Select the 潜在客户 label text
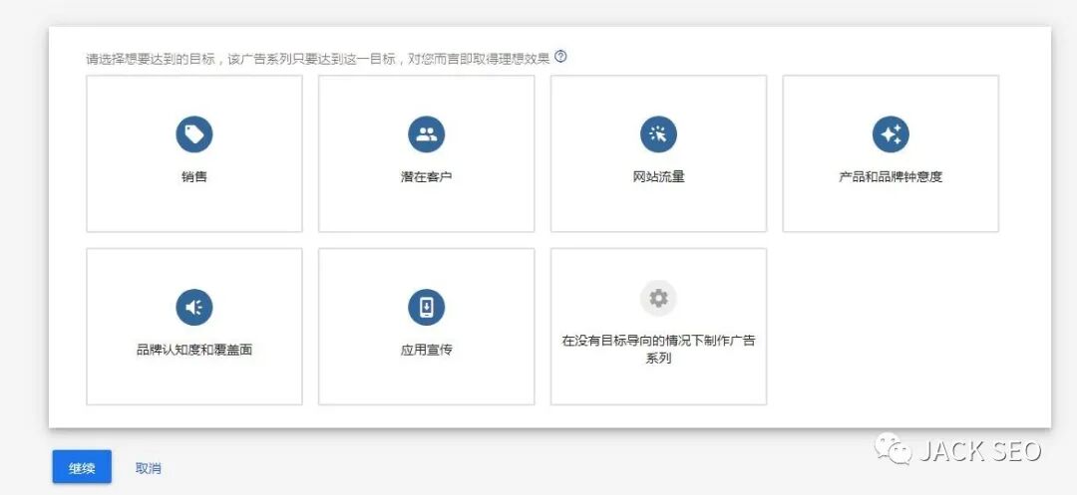The height and width of the screenshot is (495, 1077). click(x=427, y=177)
